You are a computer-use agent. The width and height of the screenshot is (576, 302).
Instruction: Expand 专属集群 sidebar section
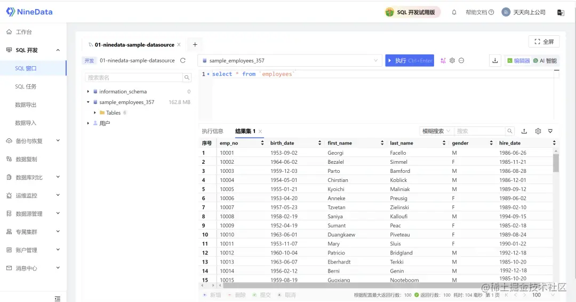pyautogui.click(x=58, y=232)
